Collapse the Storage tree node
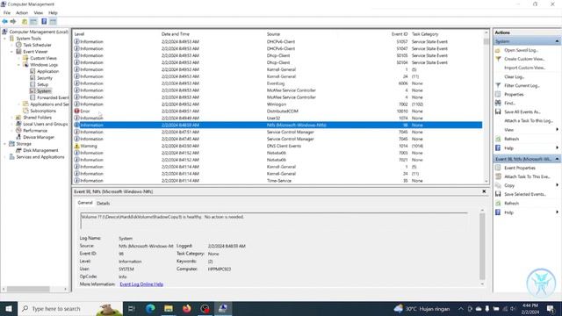This screenshot has height=316, width=562. 5,144
